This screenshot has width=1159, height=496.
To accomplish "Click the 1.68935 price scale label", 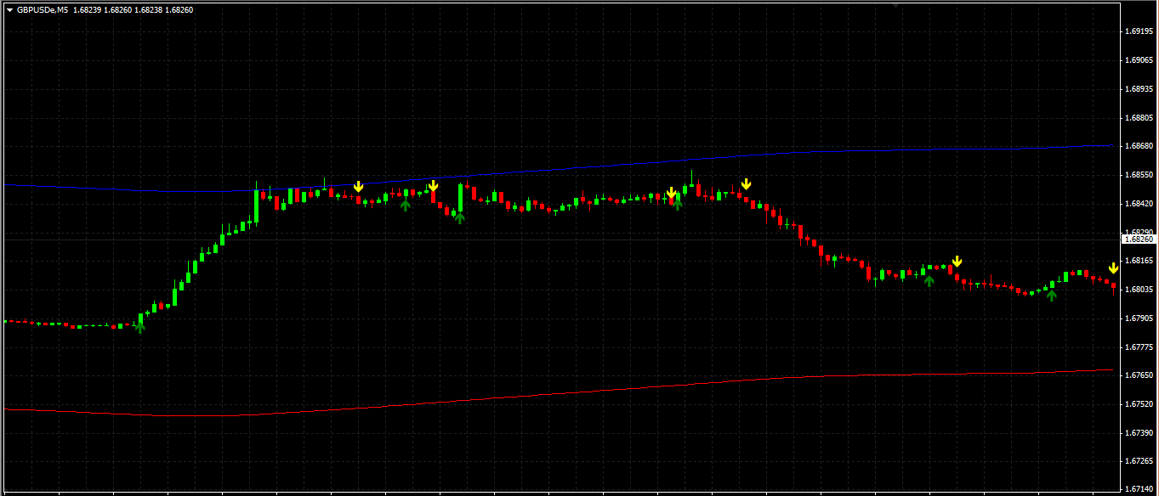I will tap(1138, 88).
